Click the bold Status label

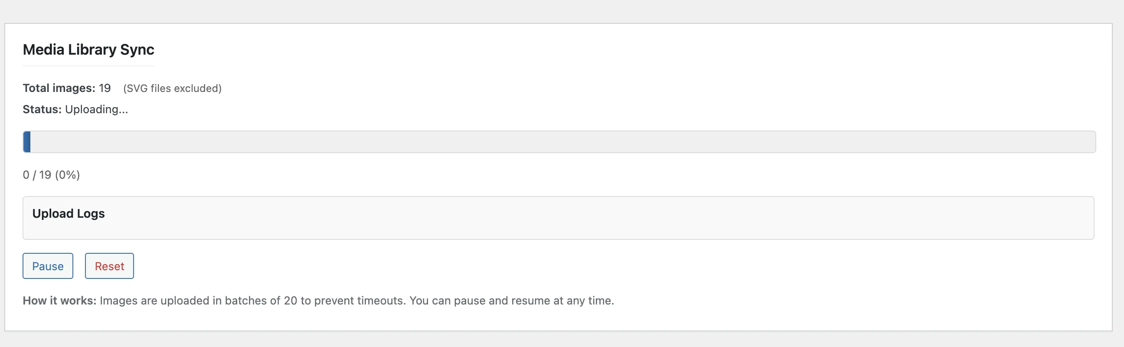tap(42, 109)
